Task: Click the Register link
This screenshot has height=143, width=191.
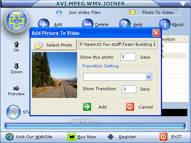Action: point(127,137)
